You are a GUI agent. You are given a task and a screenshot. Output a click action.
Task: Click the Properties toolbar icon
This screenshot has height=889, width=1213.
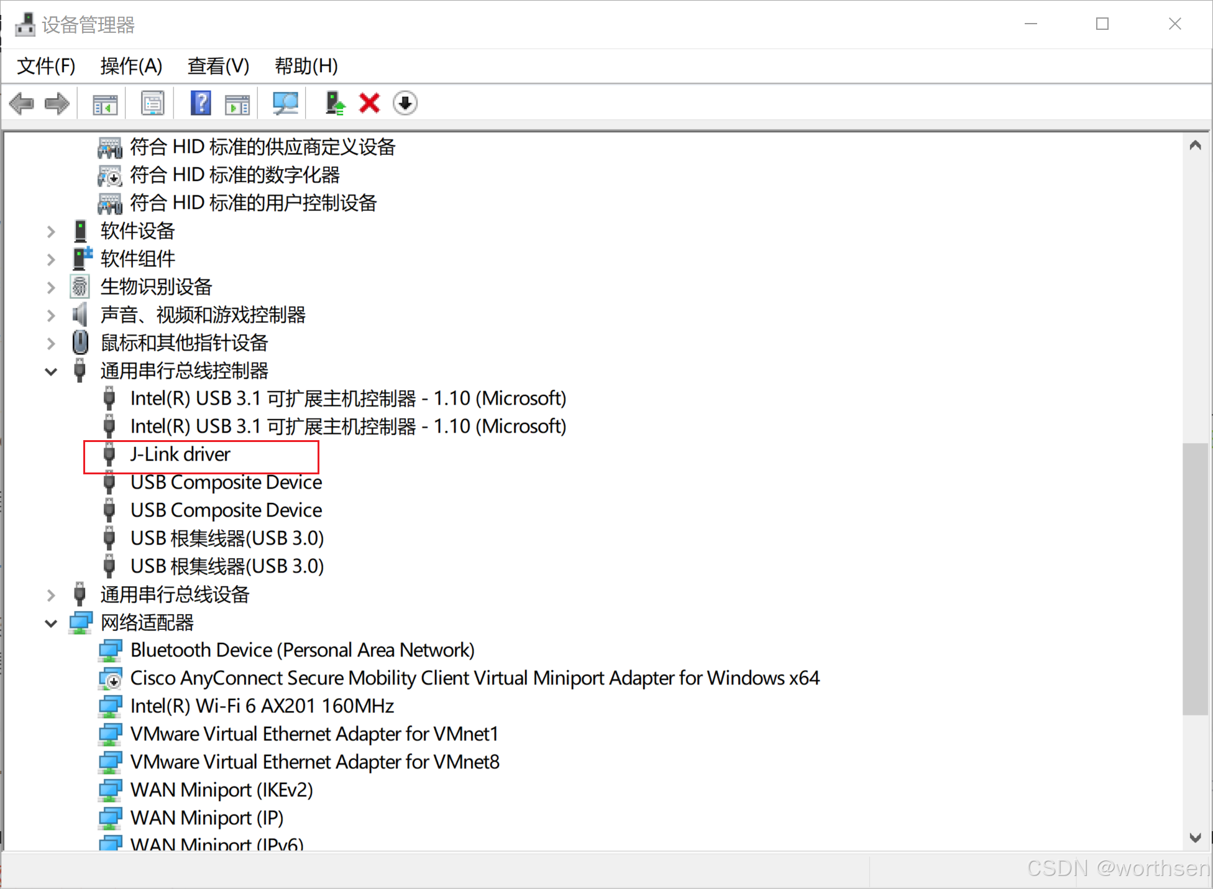[x=152, y=103]
